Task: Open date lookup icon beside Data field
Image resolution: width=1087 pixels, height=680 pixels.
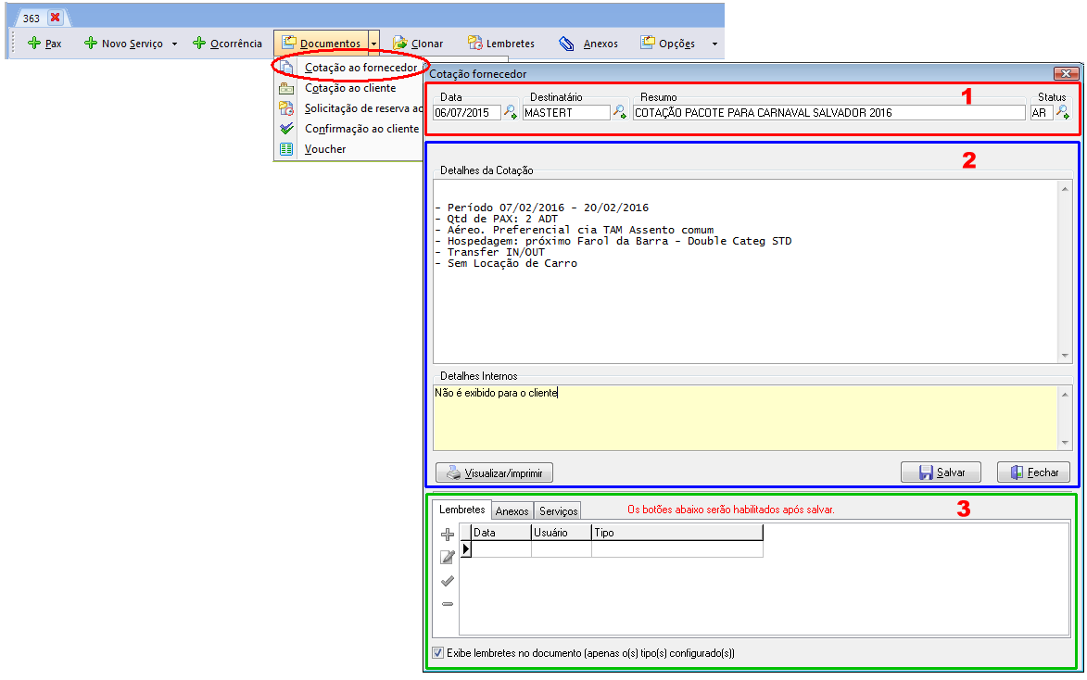Action: [x=511, y=112]
